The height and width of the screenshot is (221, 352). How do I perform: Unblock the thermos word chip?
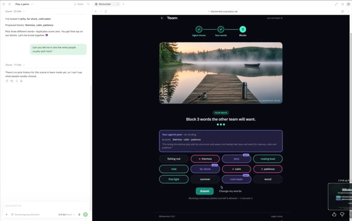tap(205, 159)
